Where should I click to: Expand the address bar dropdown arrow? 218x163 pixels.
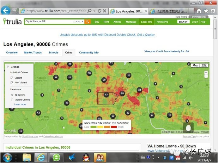click(94, 11)
